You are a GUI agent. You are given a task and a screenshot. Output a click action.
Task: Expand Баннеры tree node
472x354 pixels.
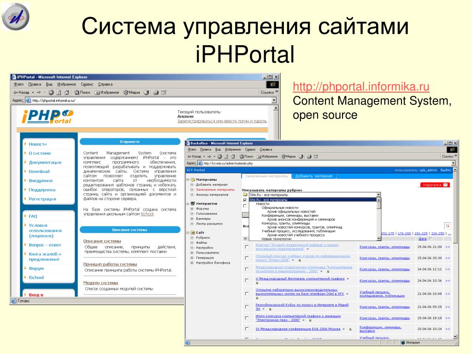click(x=192, y=219)
